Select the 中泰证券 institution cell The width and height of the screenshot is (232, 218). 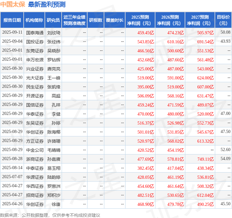[35, 168]
